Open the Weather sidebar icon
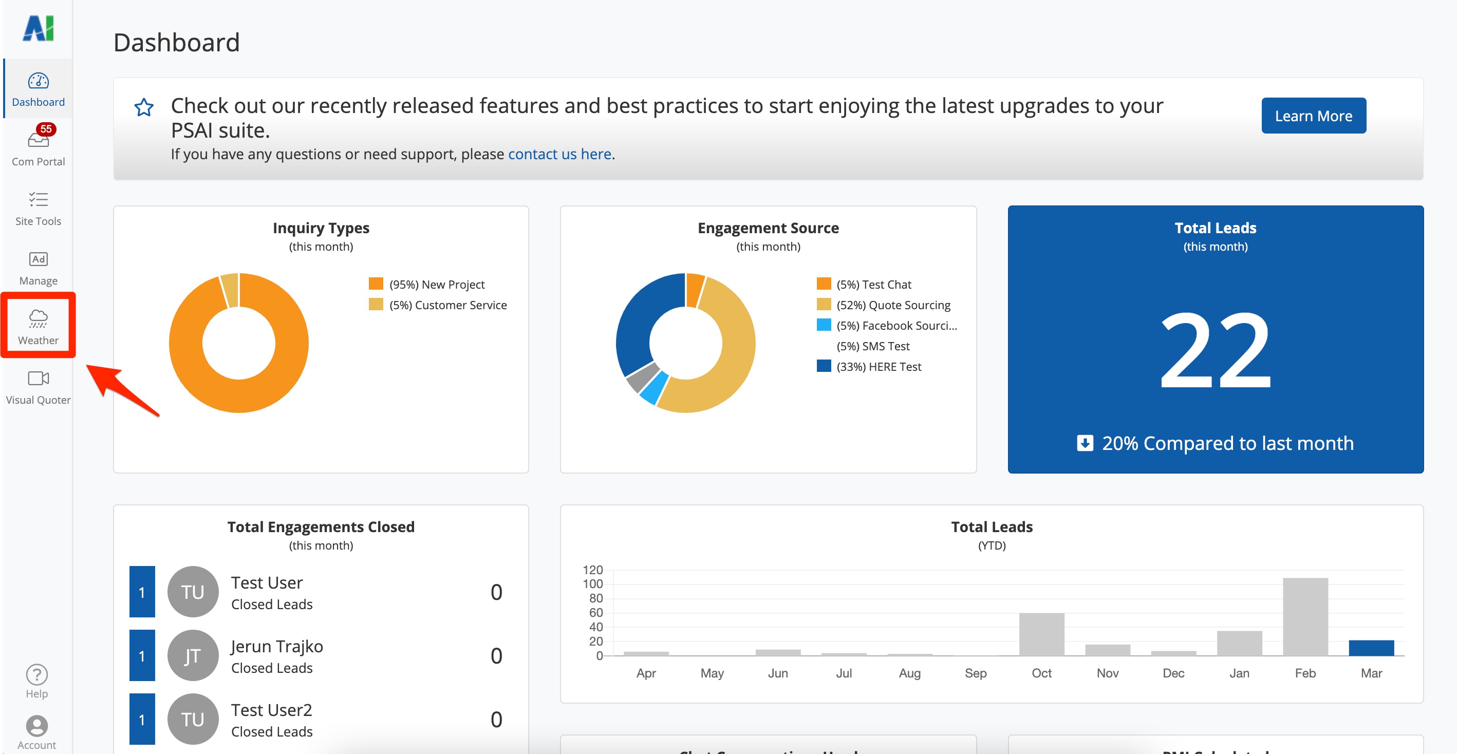 click(x=38, y=319)
